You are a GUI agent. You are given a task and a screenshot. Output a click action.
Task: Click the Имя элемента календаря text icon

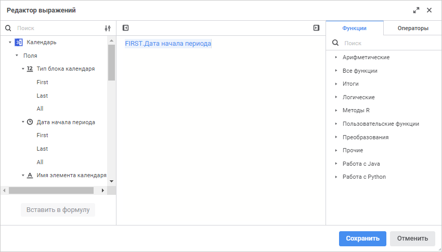tap(30, 175)
